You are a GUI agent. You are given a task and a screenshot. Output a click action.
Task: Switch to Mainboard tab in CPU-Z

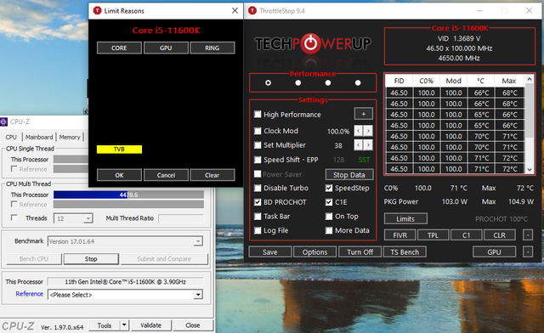pos(39,137)
